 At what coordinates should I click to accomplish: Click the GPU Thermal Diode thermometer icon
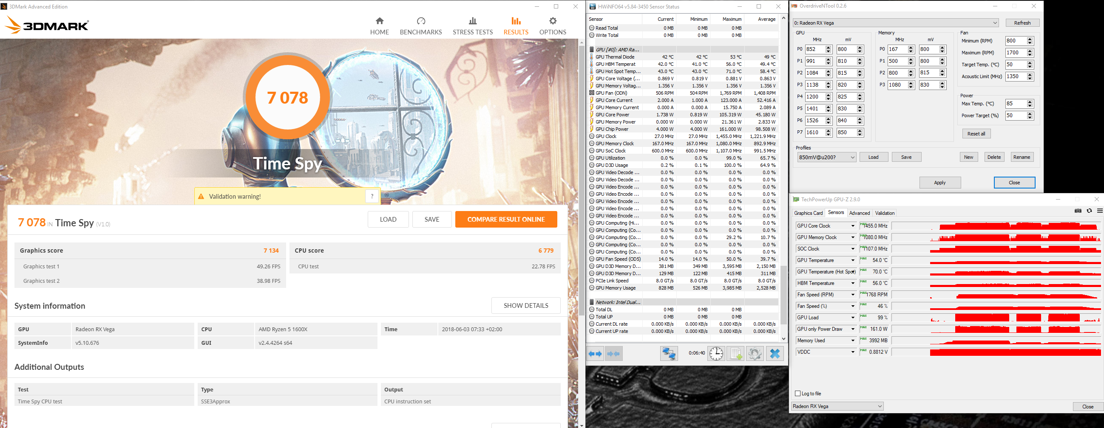(591, 57)
